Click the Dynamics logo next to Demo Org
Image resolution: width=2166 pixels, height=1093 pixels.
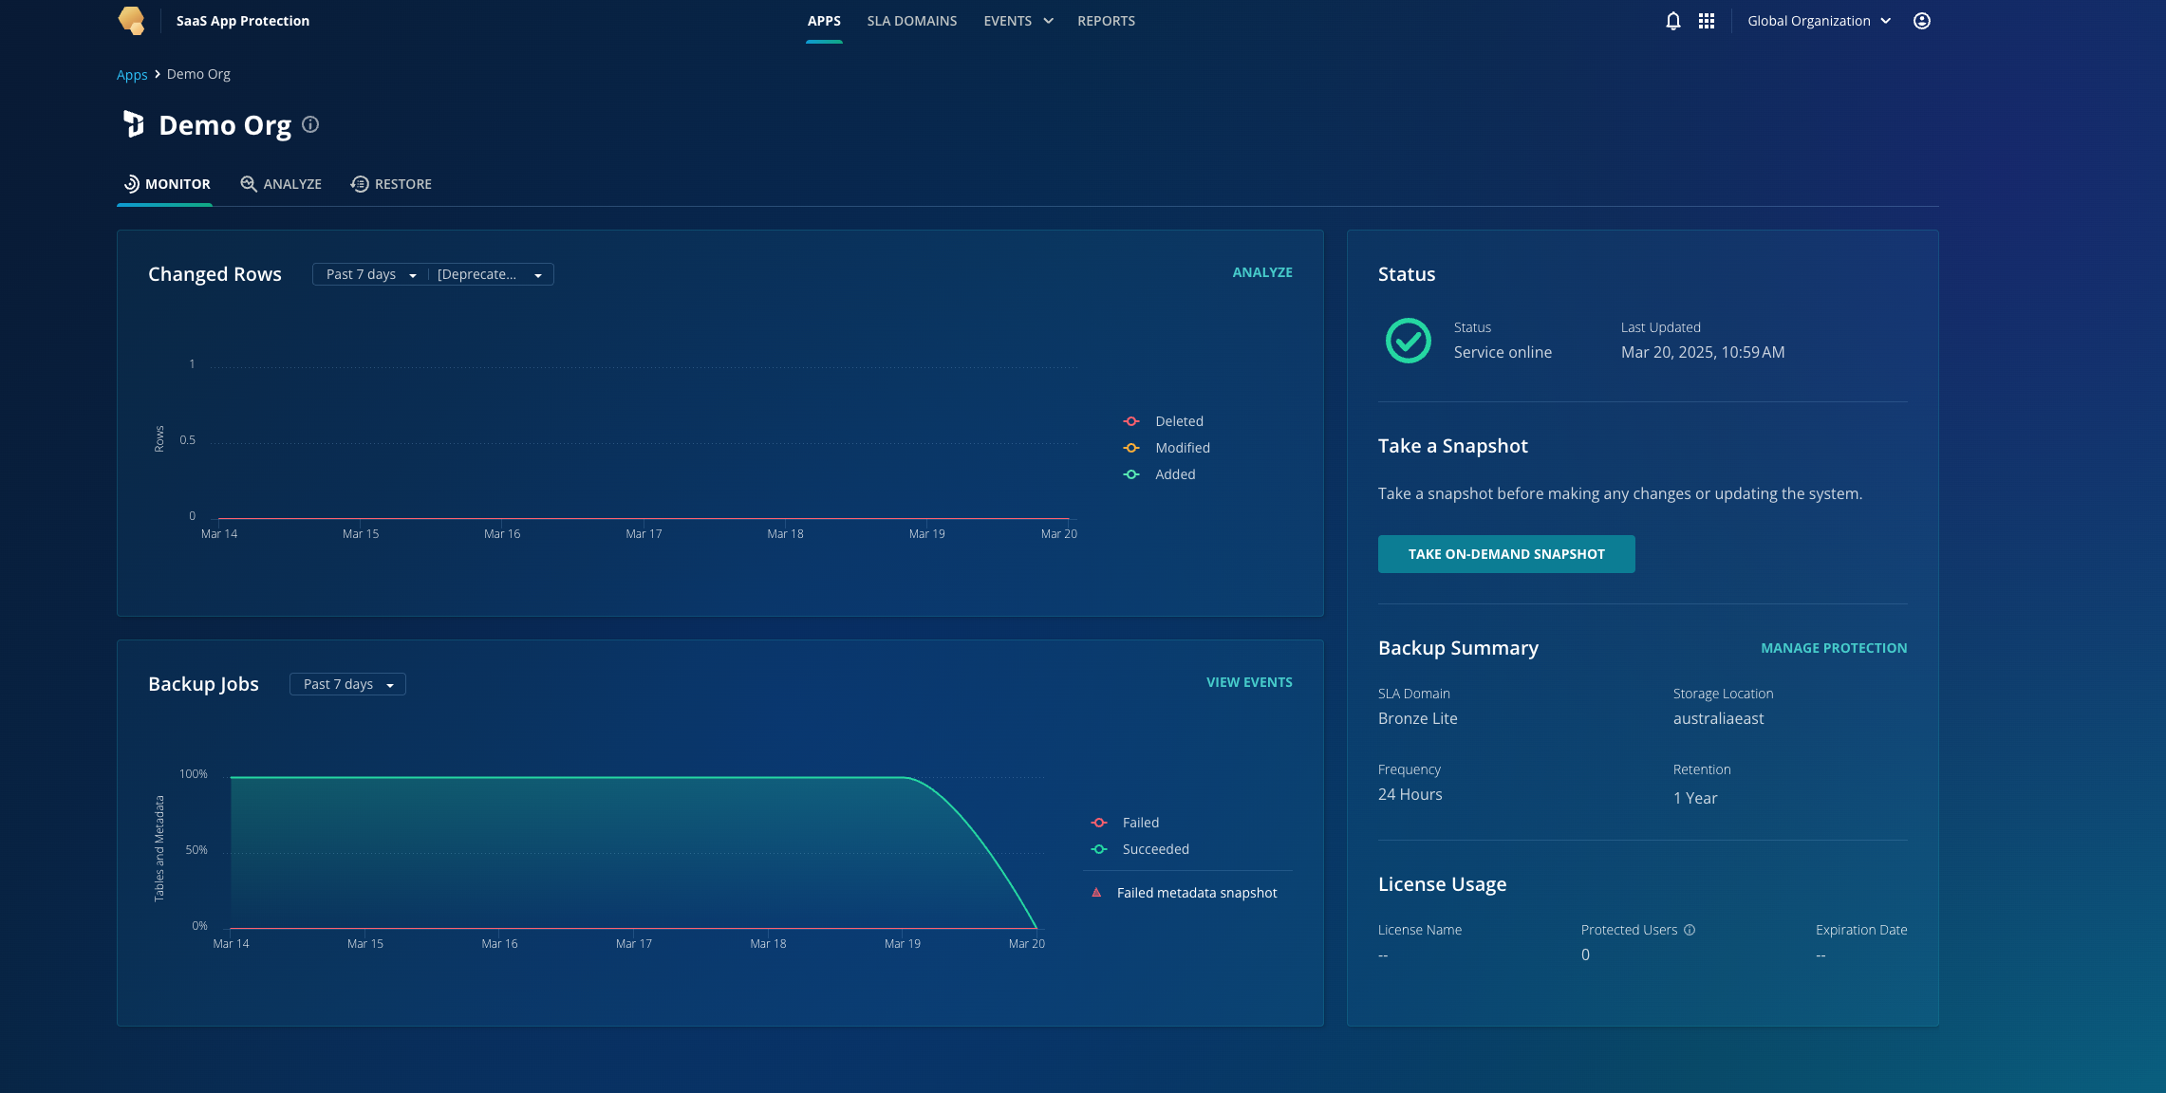click(x=134, y=124)
